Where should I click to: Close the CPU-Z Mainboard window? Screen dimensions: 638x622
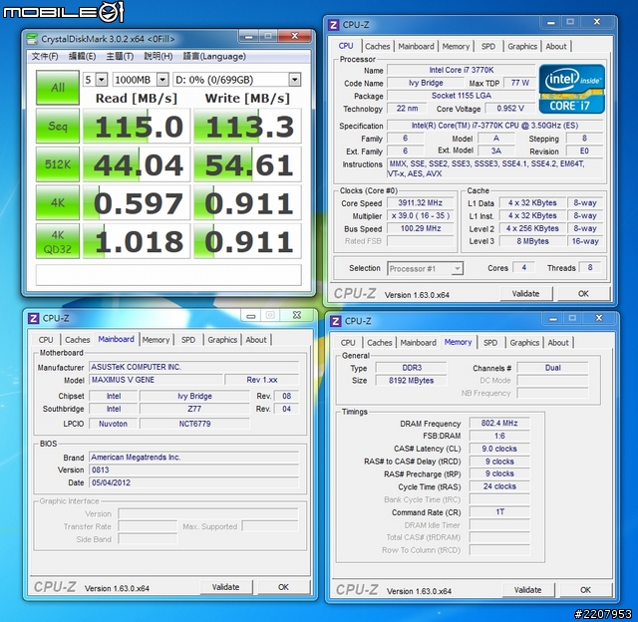297,315
